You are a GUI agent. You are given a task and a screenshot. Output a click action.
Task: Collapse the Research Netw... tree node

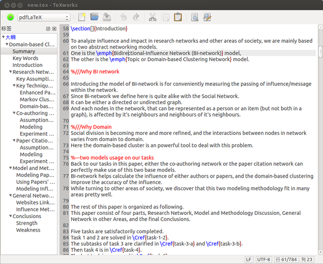[x=11, y=72]
